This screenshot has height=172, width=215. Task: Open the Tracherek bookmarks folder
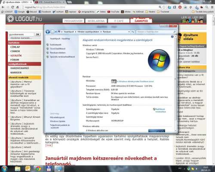point(163,12)
